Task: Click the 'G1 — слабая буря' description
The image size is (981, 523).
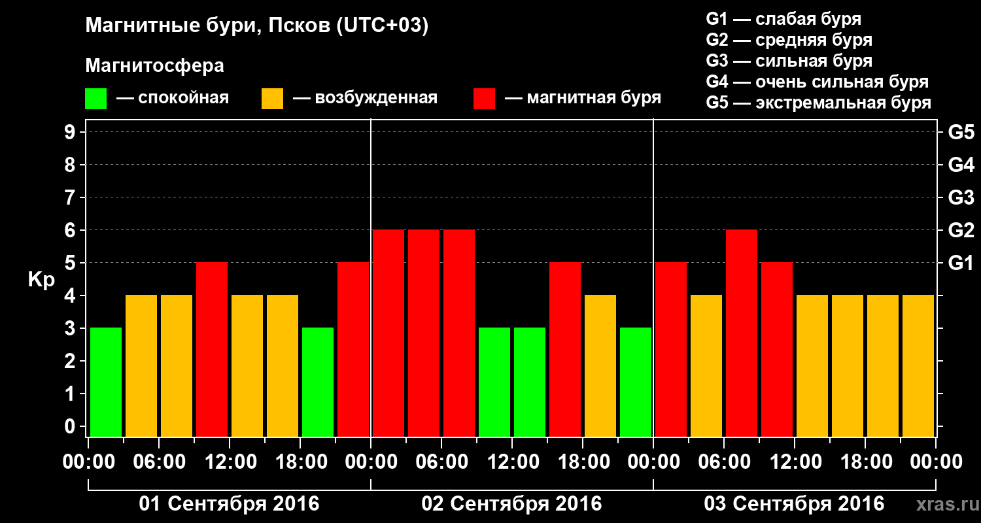Action: (783, 18)
